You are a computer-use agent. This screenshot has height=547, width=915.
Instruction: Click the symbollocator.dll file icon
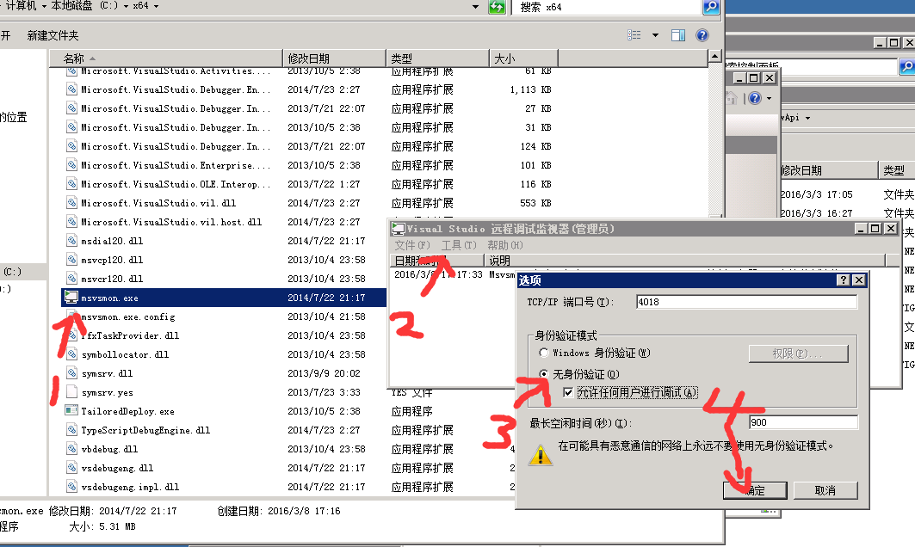tap(71, 354)
